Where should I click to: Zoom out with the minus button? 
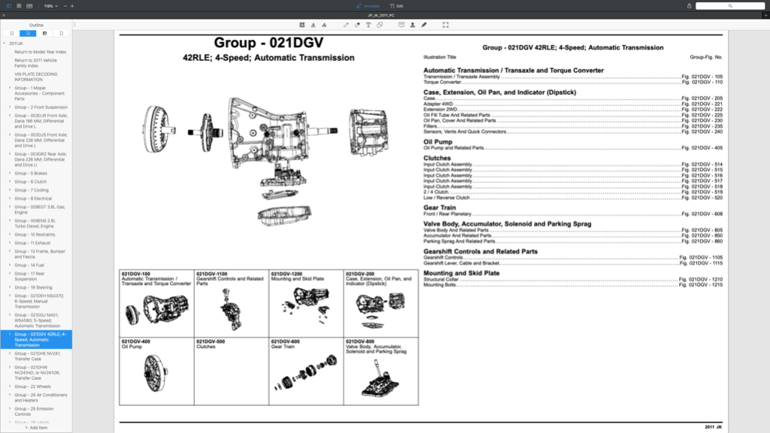pos(65,6)
